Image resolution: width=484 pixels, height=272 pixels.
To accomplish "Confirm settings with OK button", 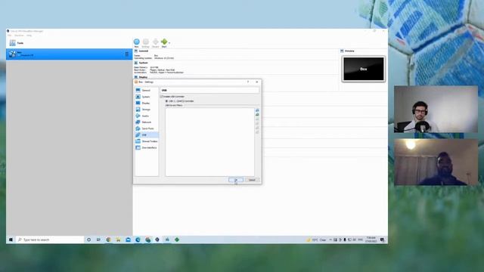I will (x=236, y=180).
